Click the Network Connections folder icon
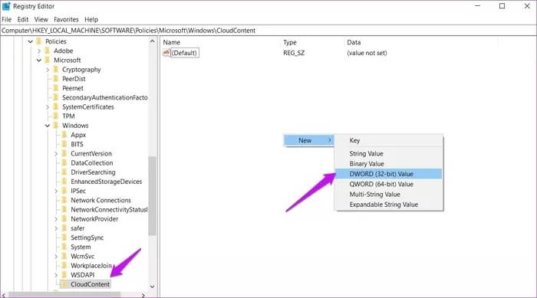Screen dimensions: 537x298 point(64,200)
